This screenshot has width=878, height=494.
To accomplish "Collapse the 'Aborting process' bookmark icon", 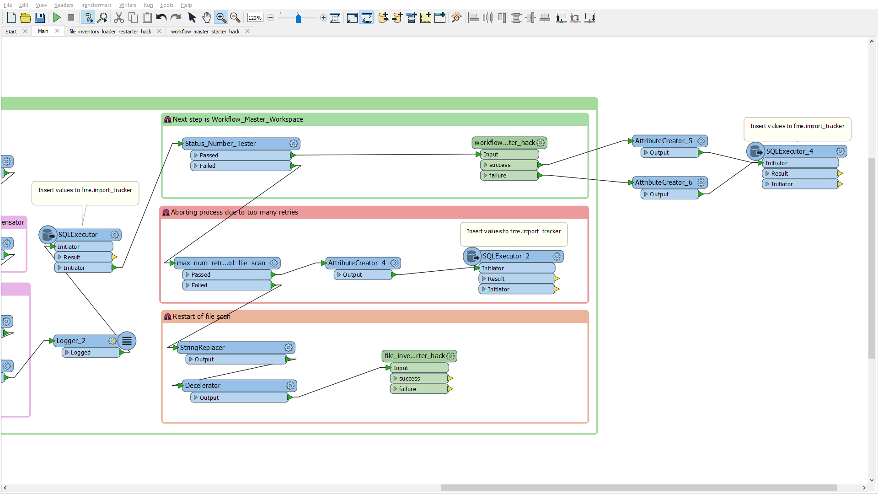I will point(166,212).
